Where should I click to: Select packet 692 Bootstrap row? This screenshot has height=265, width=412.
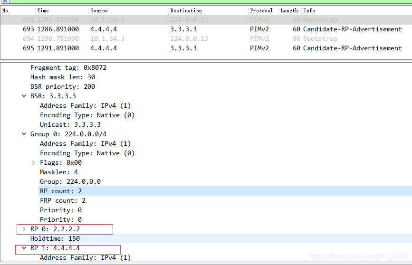coord(206,19)
